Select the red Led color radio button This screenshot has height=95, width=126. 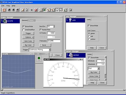[89, 36]
